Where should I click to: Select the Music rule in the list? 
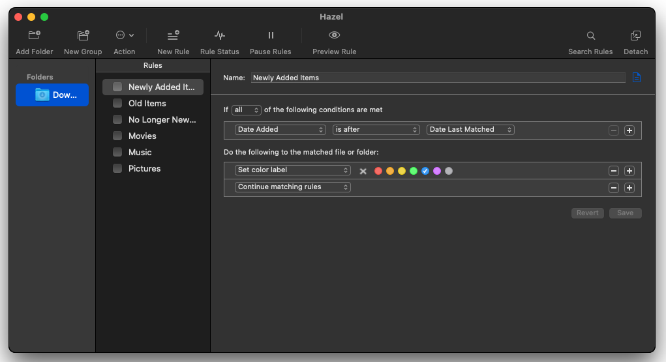140,152
